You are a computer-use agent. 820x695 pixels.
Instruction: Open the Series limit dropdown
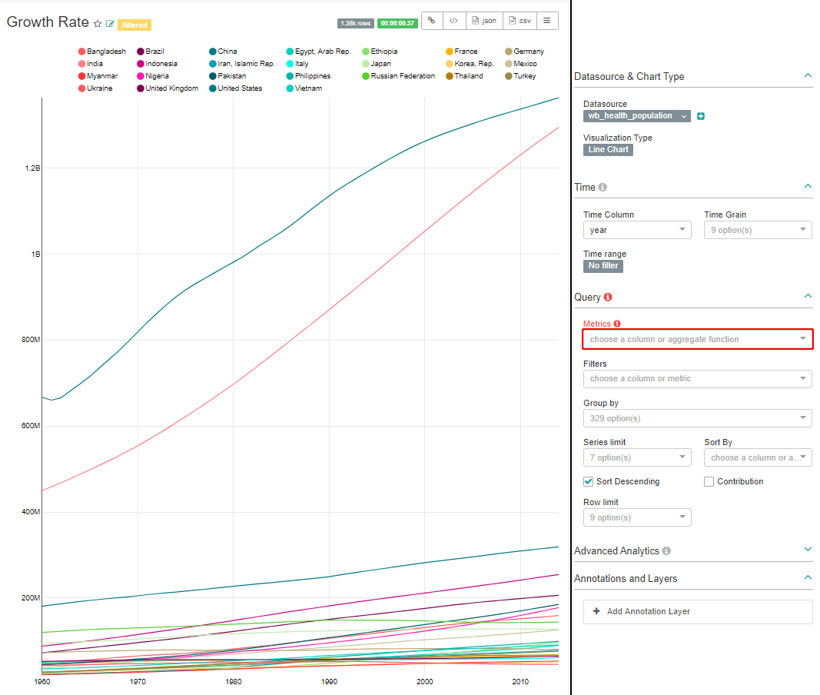637,457
